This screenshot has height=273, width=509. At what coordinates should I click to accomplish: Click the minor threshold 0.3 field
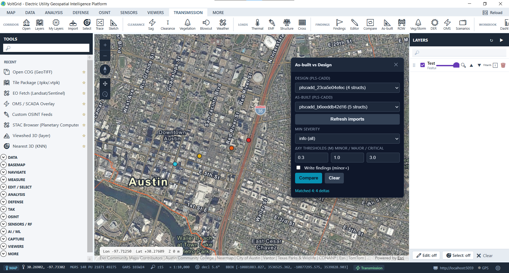(311, 158)
